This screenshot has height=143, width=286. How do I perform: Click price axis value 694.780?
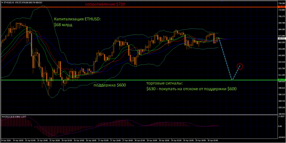click(282, 23)
